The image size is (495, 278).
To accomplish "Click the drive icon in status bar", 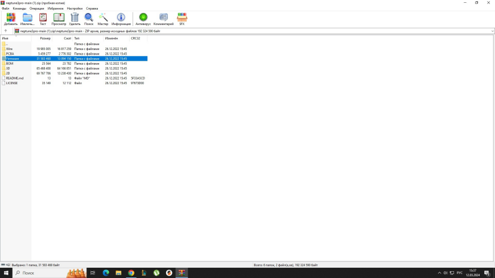I will click(x=3, y=265).
